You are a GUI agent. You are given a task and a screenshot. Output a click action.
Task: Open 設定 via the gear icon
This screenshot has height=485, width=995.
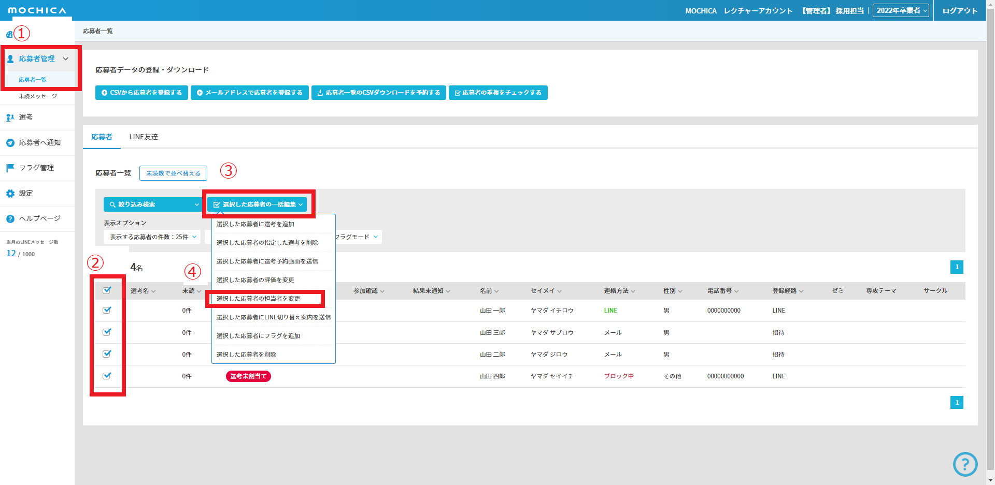click(10, 194)
